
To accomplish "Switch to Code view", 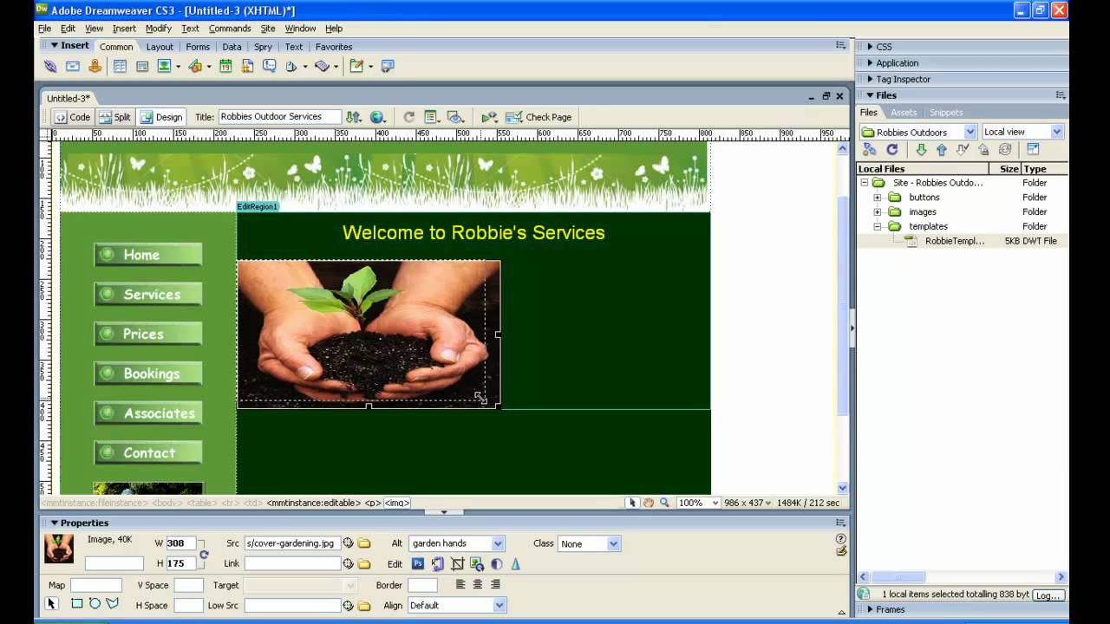I will (74, 116).
